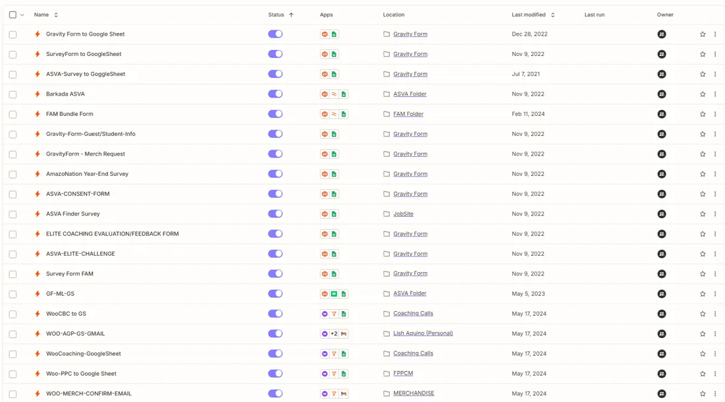Click the WooCommerce icon on Woo-PPC to Google Sheet row
This screenshot has width=725, height=402.
point(324,374)
